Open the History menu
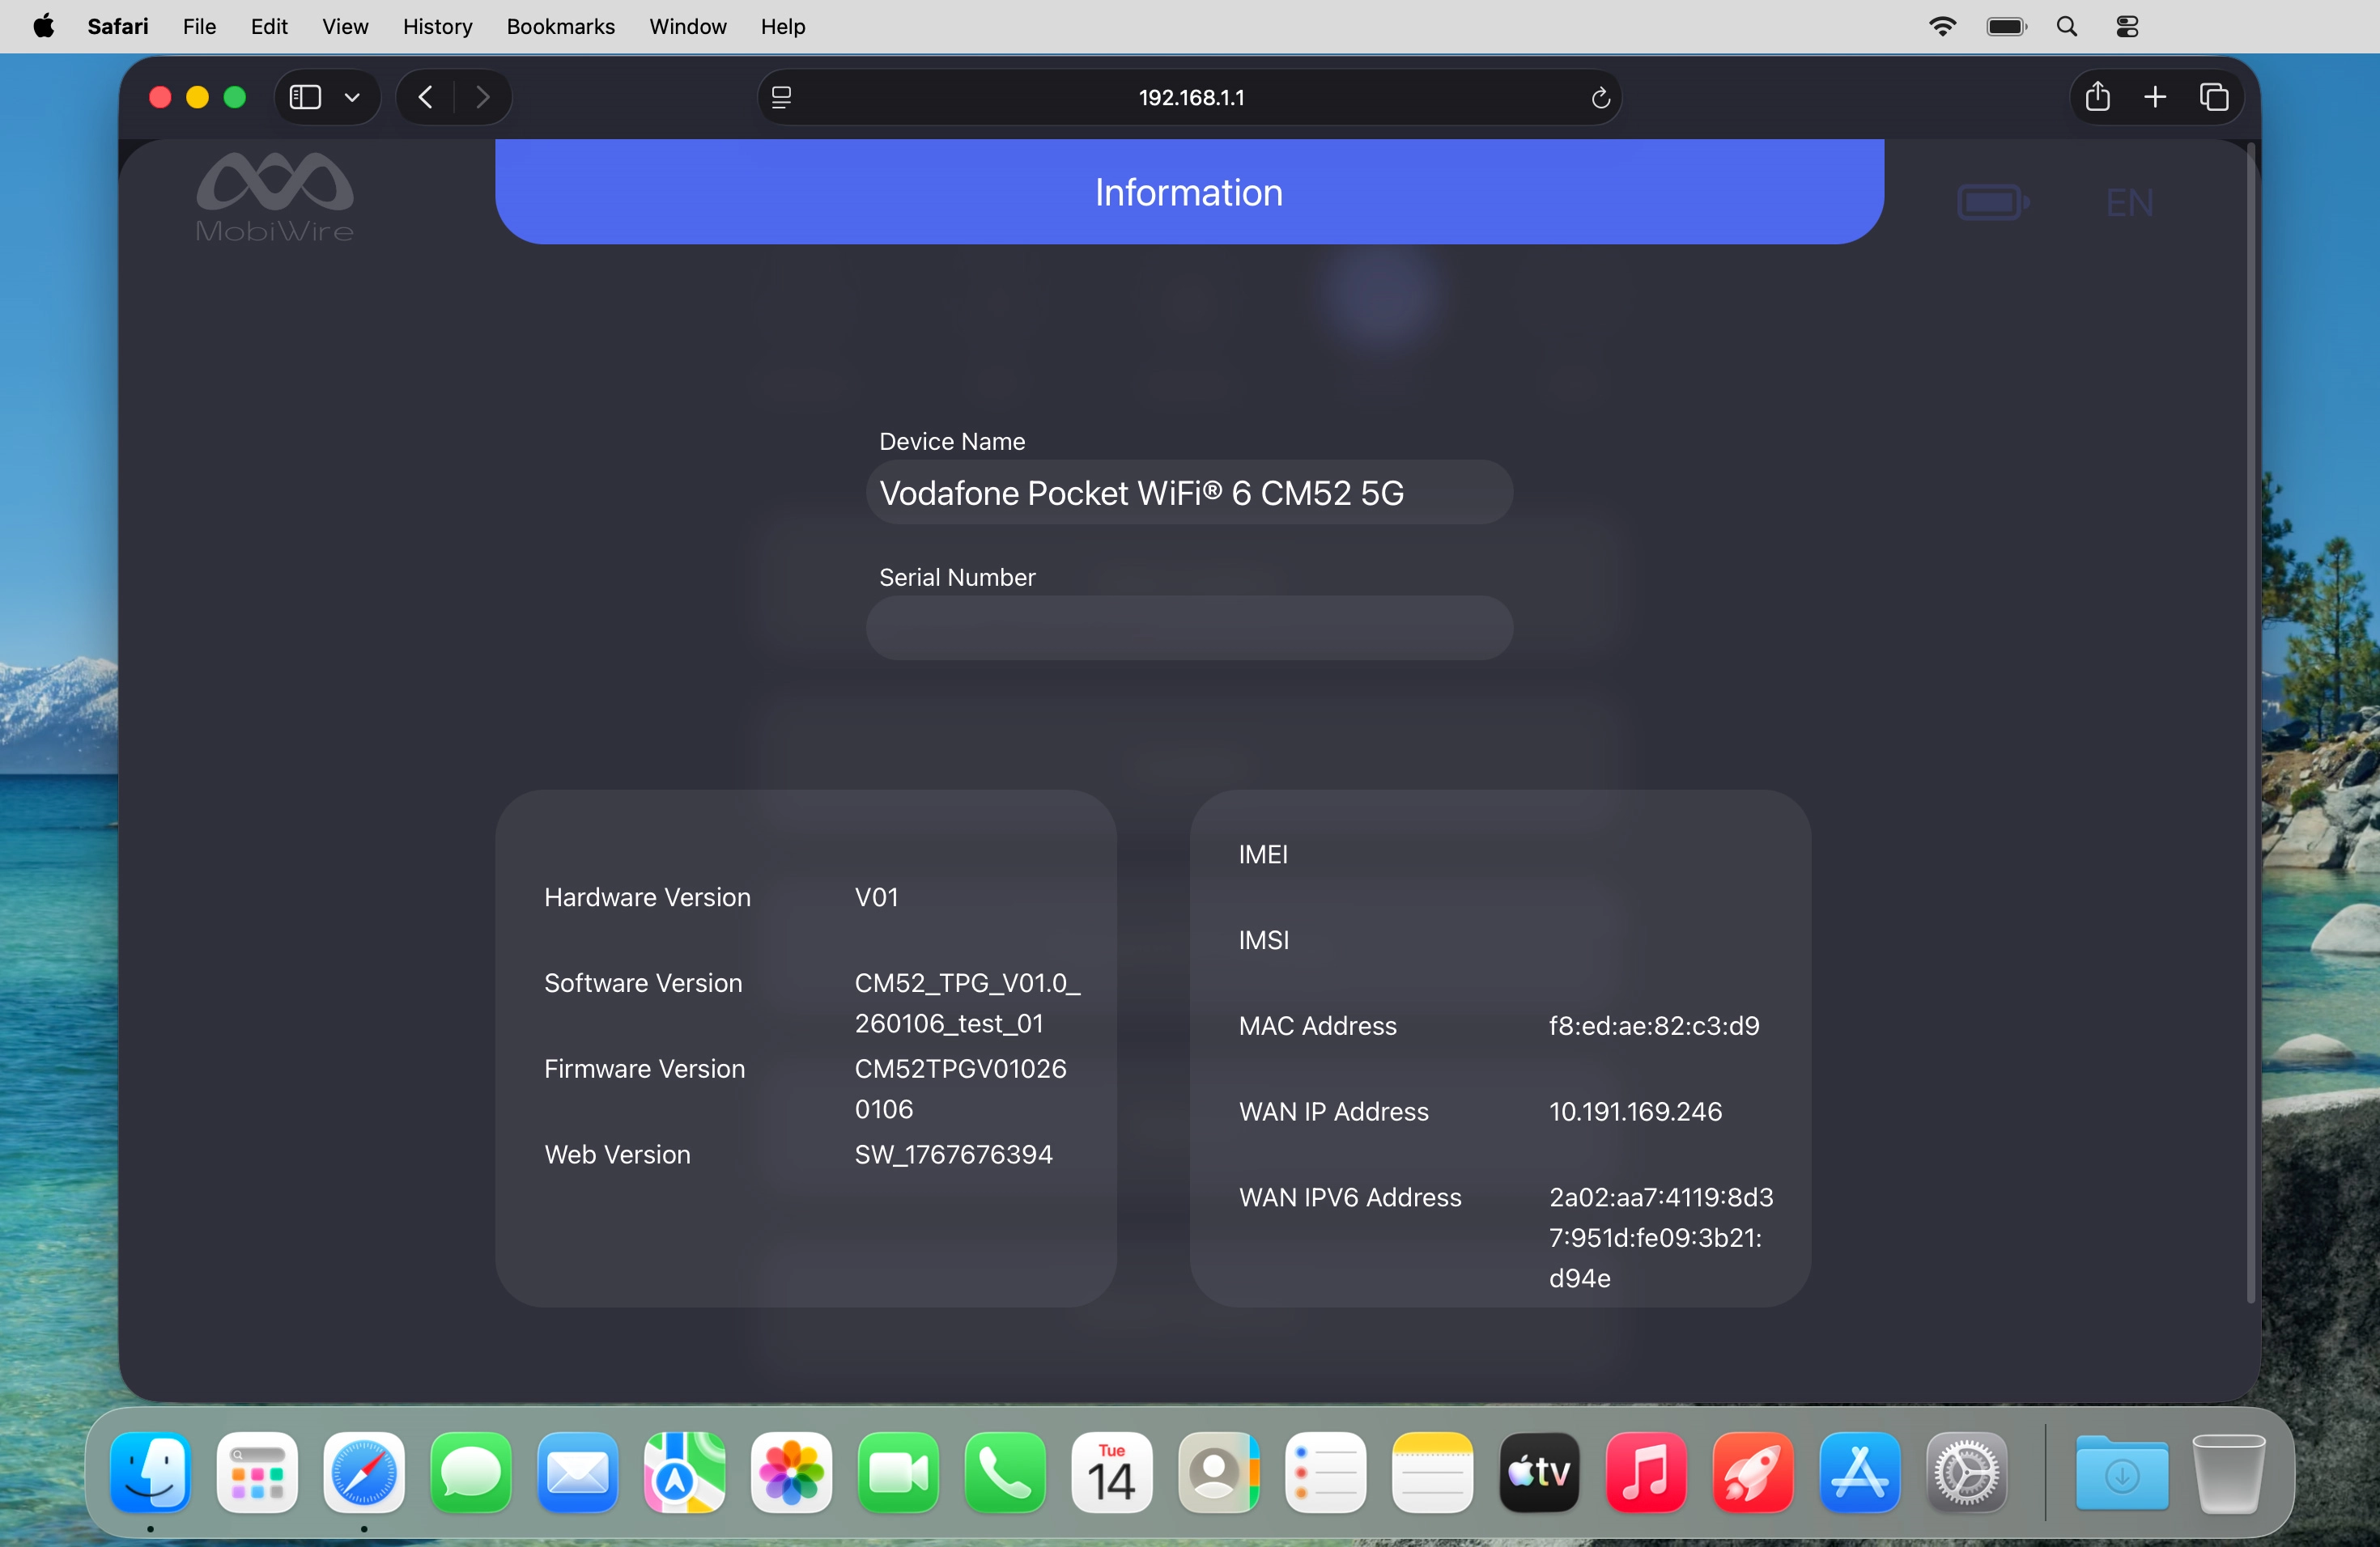Screen dimensions: 2380x1547 tap(437, 27)
